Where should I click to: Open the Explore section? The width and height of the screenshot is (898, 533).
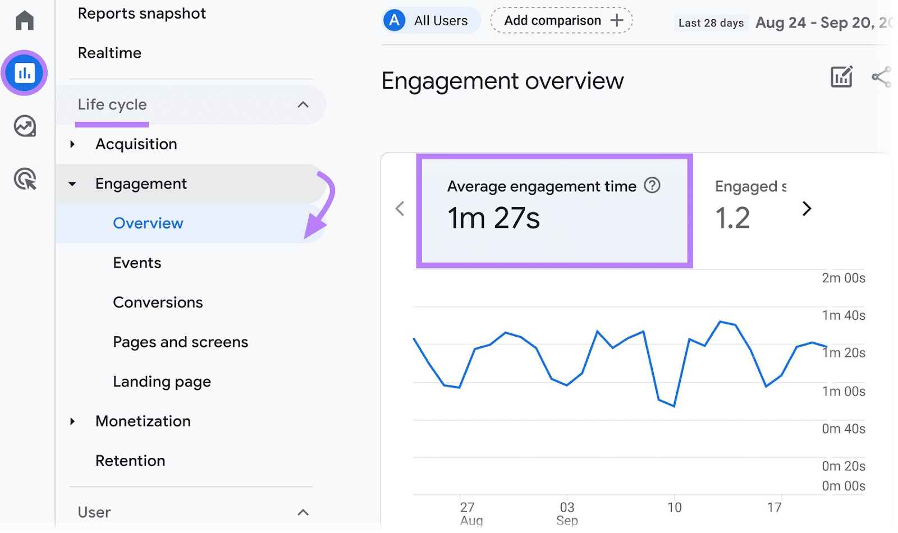[24, 126]
